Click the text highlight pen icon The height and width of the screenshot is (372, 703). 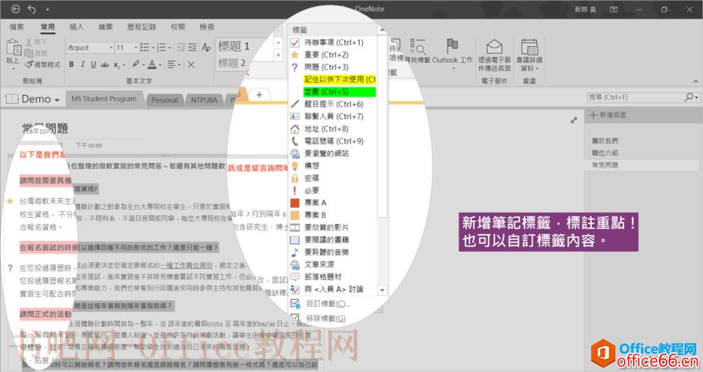click(x=135, y=64)
